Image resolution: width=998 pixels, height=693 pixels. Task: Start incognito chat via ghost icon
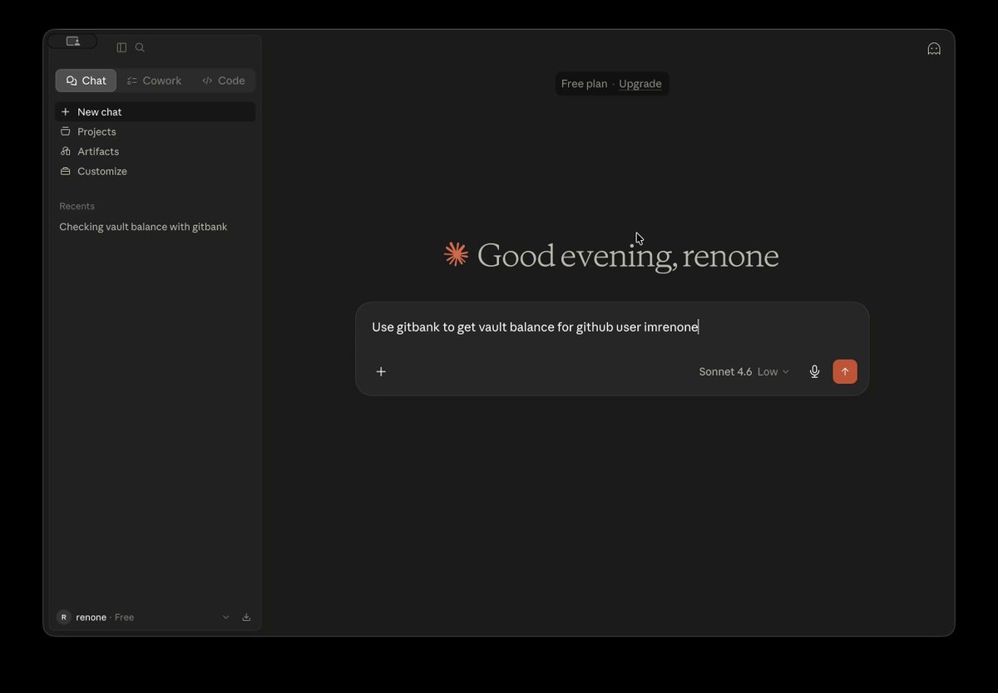click(x=934, y=49)
